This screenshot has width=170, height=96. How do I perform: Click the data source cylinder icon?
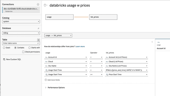[x=45, y=5]
